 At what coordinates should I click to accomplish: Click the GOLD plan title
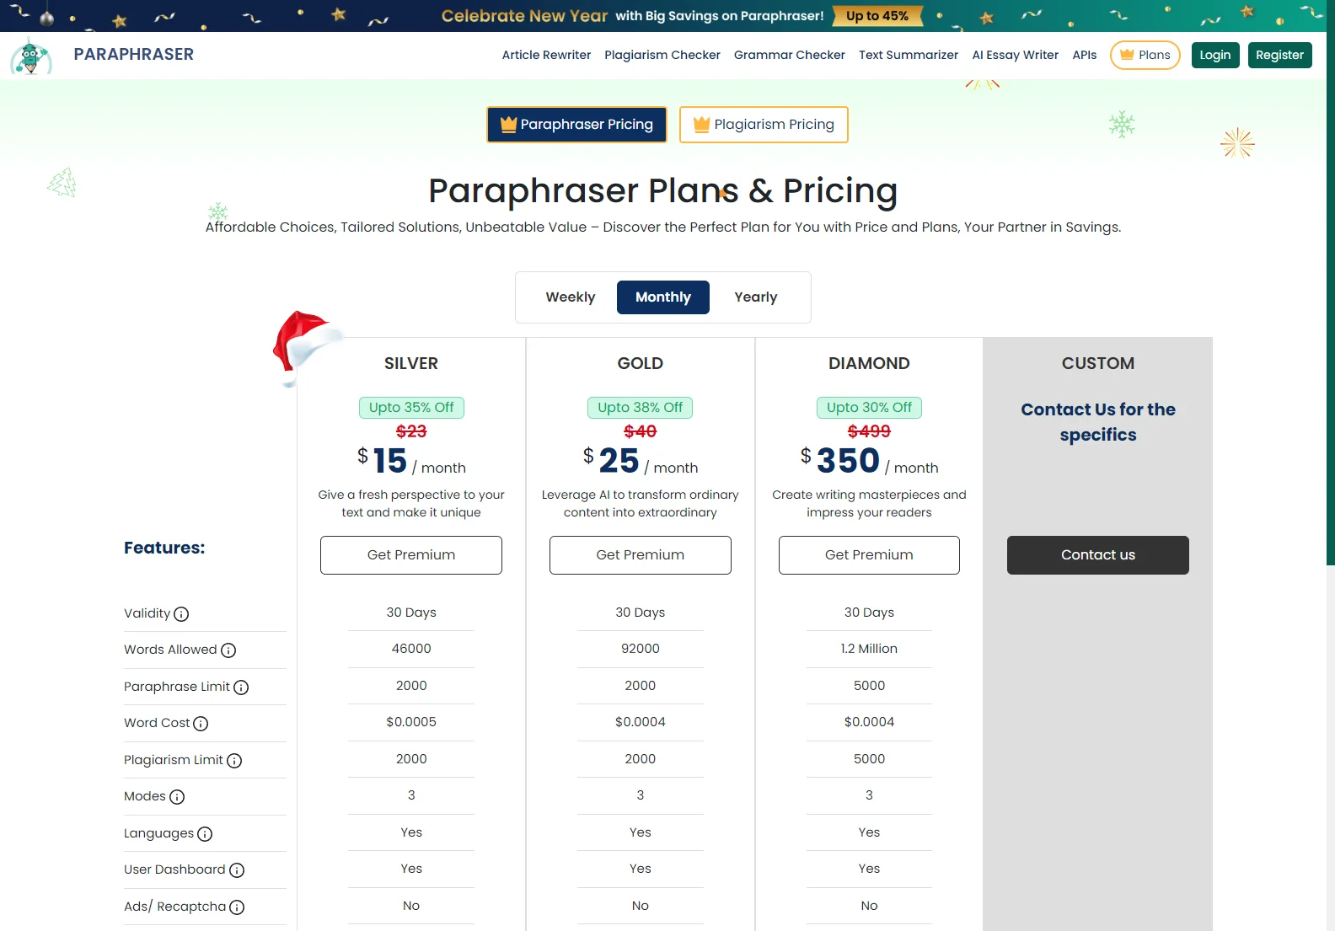click(x=641, y=364)
